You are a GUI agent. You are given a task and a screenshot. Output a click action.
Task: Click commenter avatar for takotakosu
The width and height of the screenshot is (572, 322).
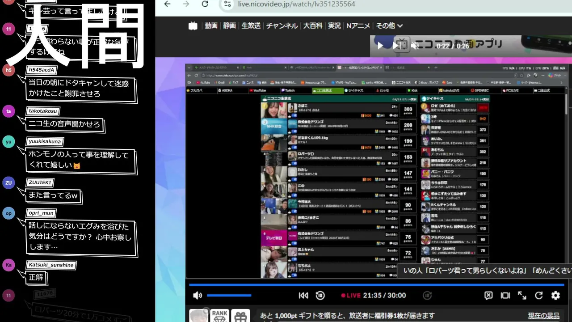(8, 111)
